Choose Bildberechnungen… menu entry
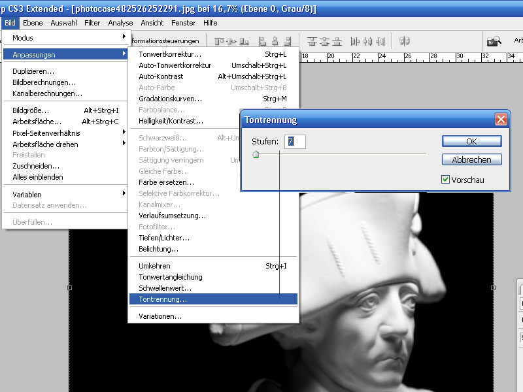This screenshot has width=523, height=392. 65,82
